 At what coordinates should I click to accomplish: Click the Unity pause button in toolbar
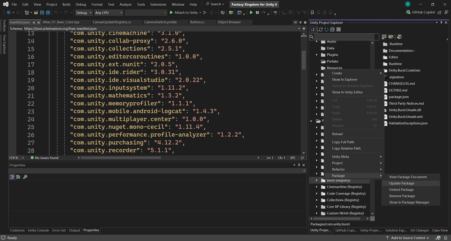(257, 12)
